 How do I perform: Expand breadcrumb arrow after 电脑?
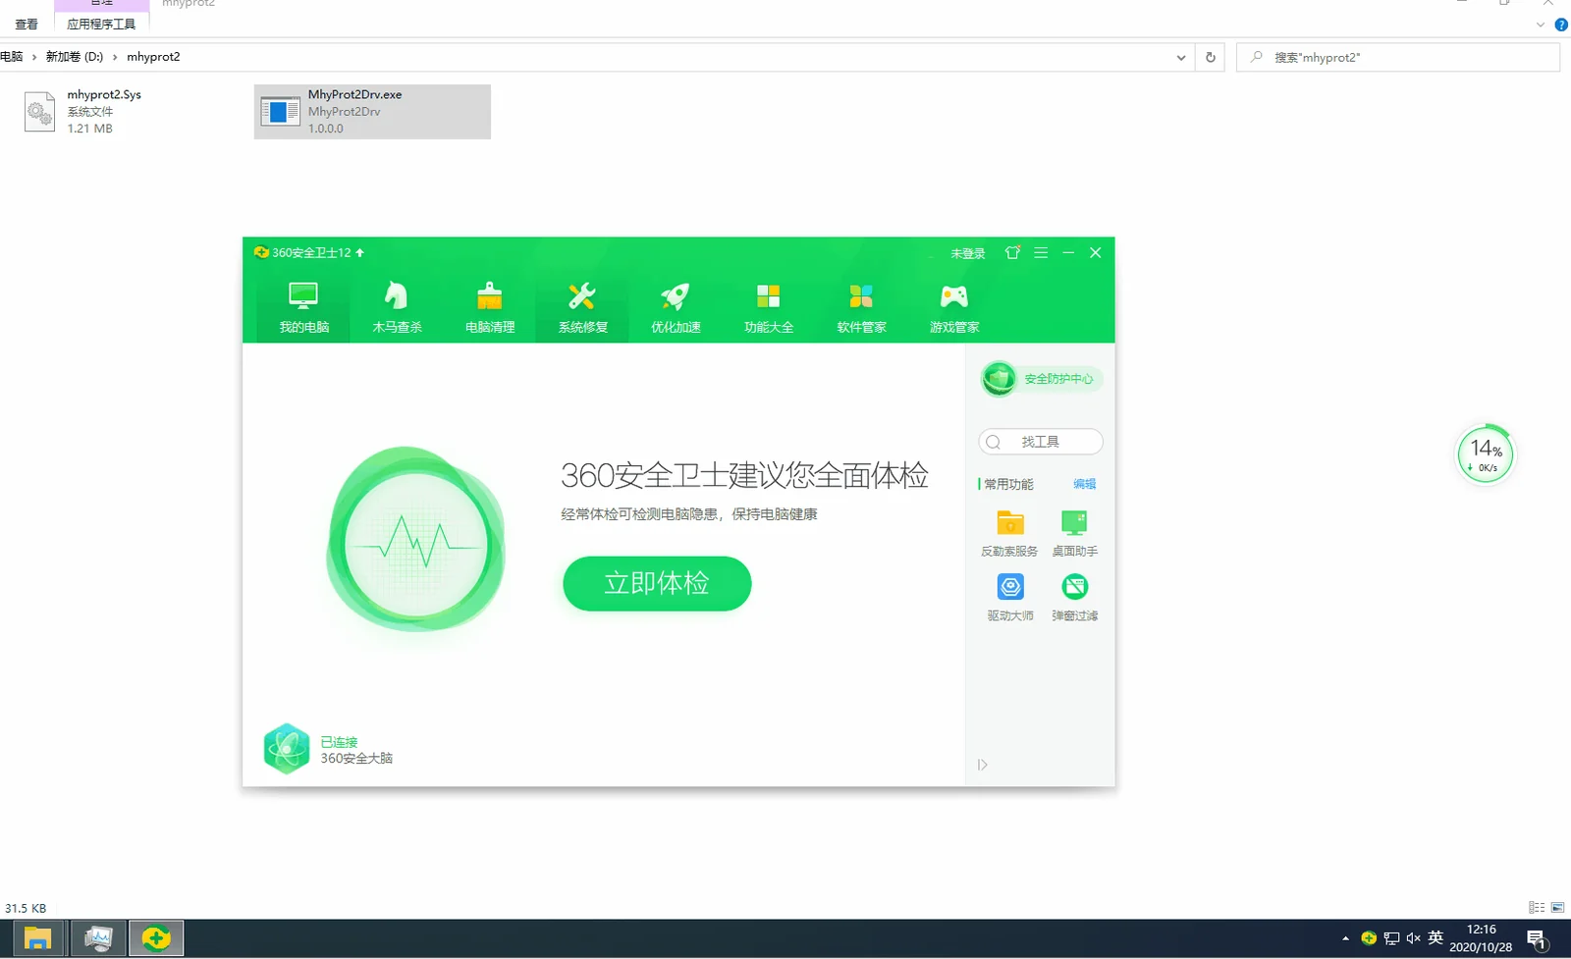pyautogui.click(x=34, y=57)
